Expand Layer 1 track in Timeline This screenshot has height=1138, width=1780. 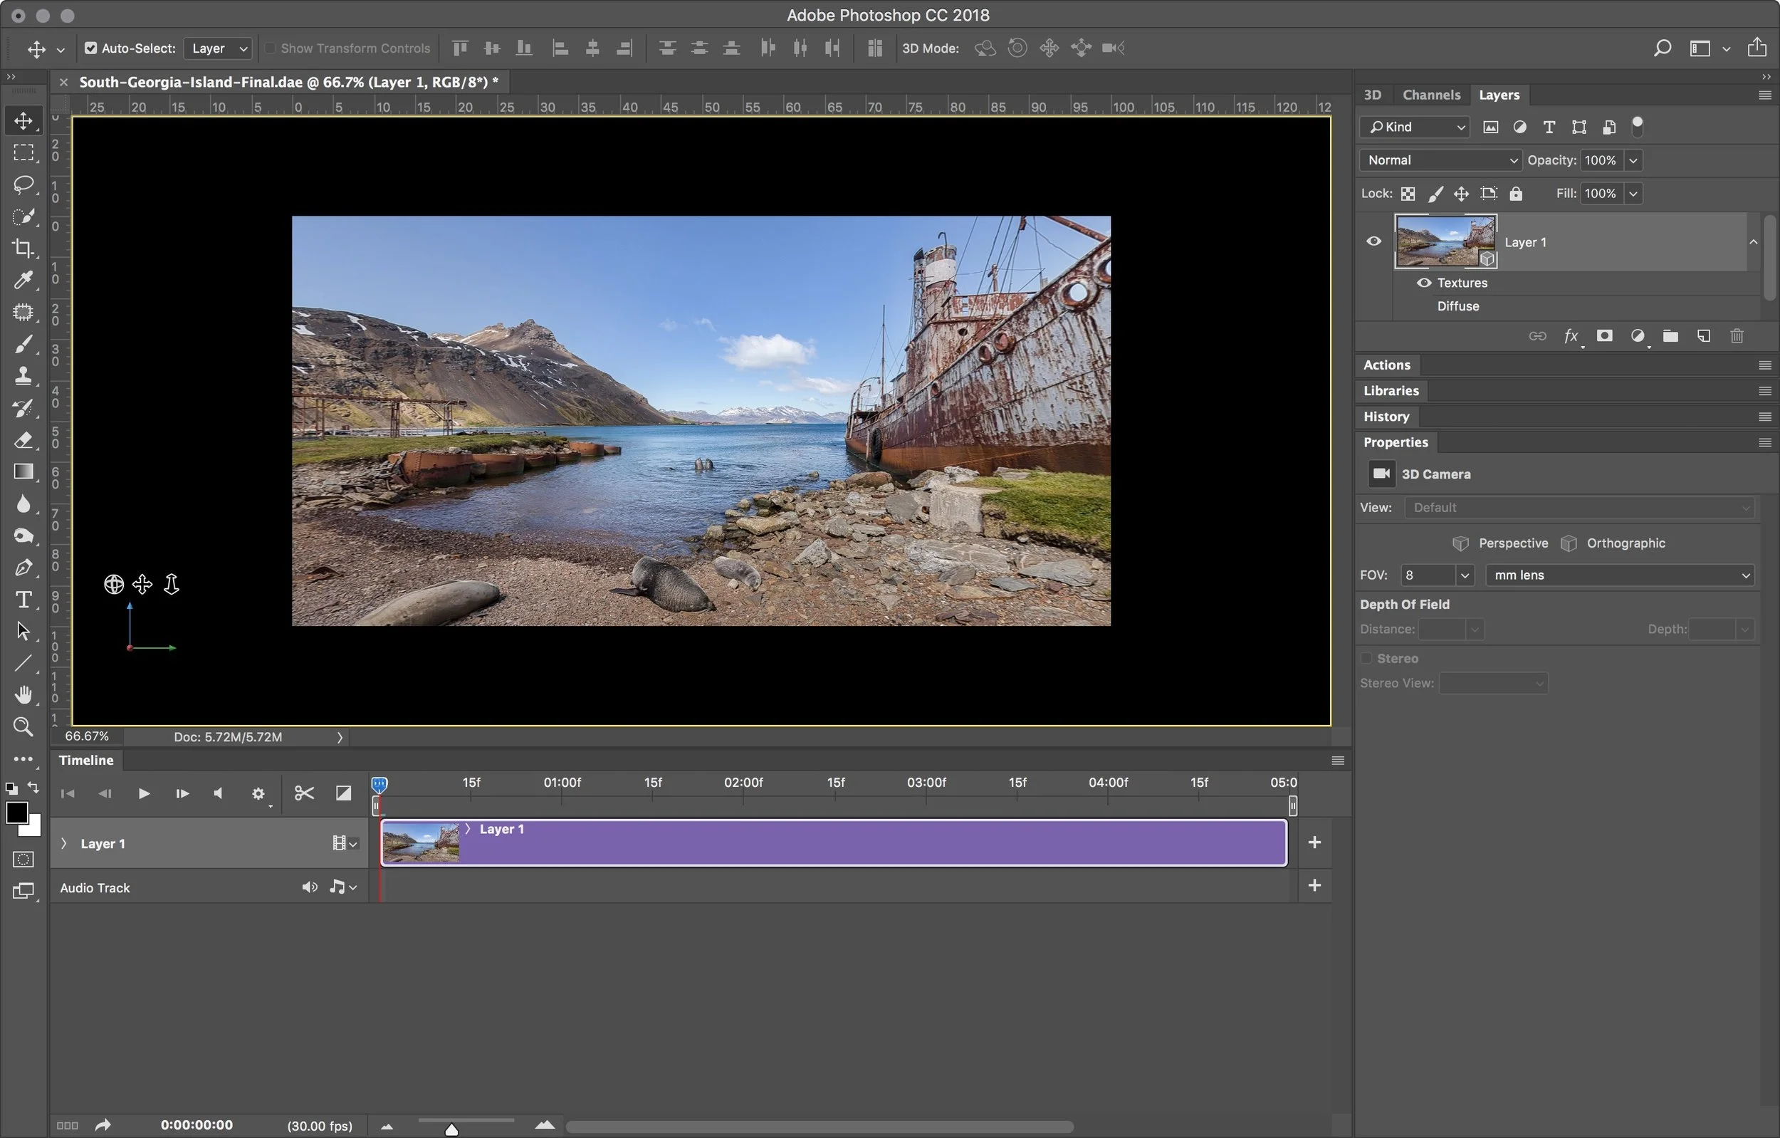63,844
